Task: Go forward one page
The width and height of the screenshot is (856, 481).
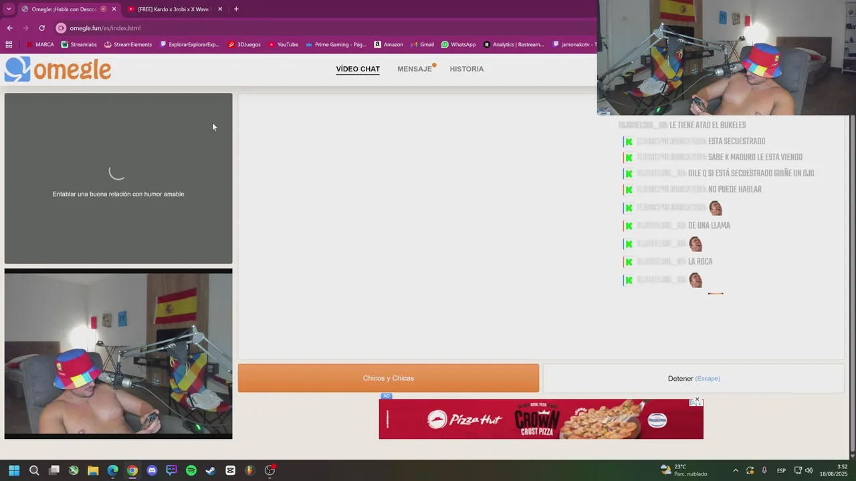Action: (25, 28)
